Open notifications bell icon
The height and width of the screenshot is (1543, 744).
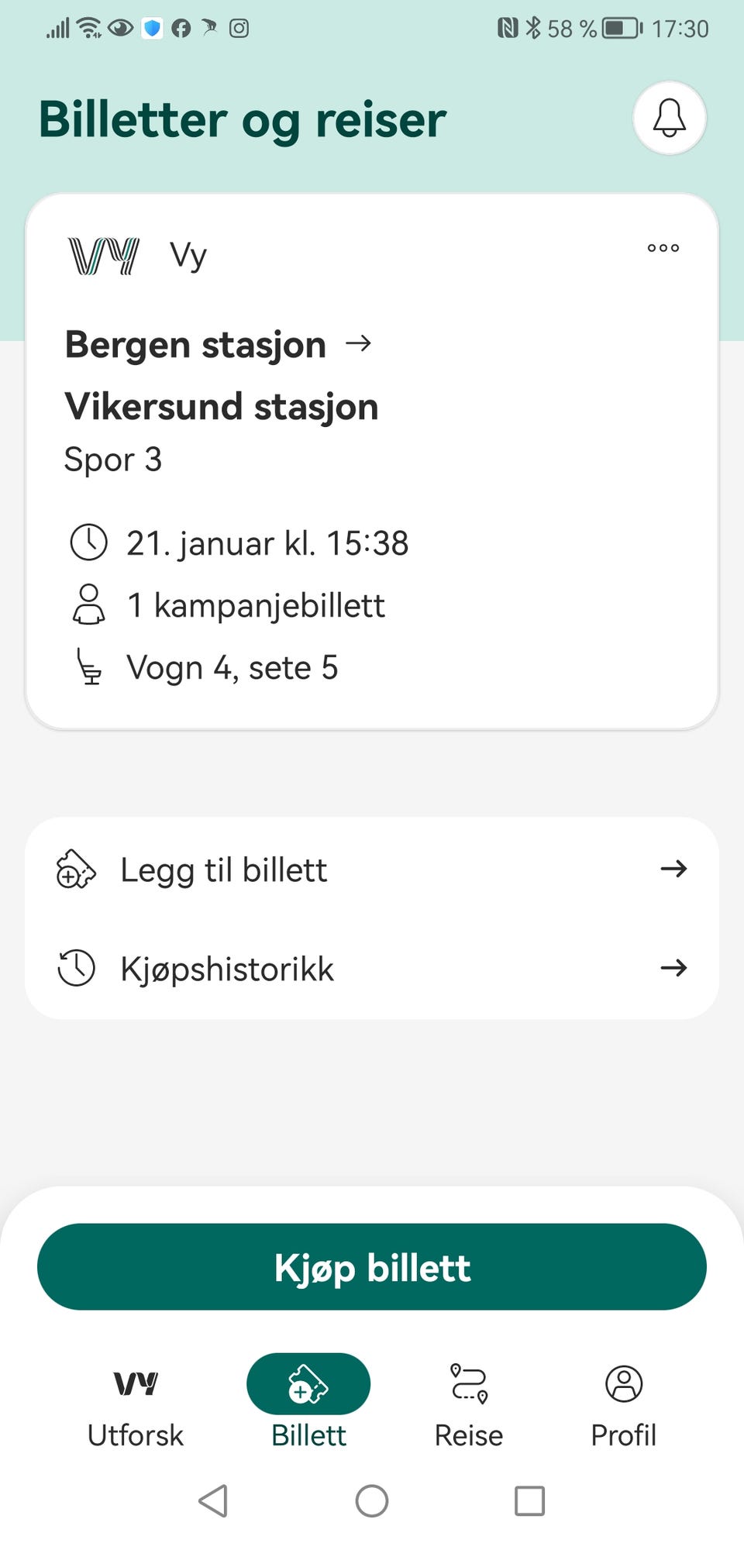(x=669, y=119)
